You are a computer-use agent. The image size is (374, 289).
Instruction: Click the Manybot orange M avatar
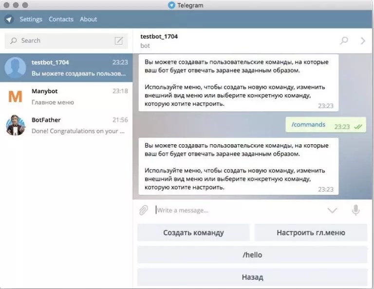coord(16,97)
